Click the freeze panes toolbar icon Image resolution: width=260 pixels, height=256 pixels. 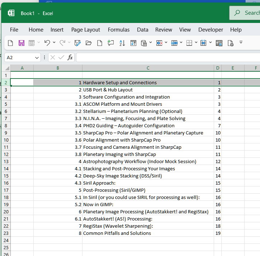133,43
